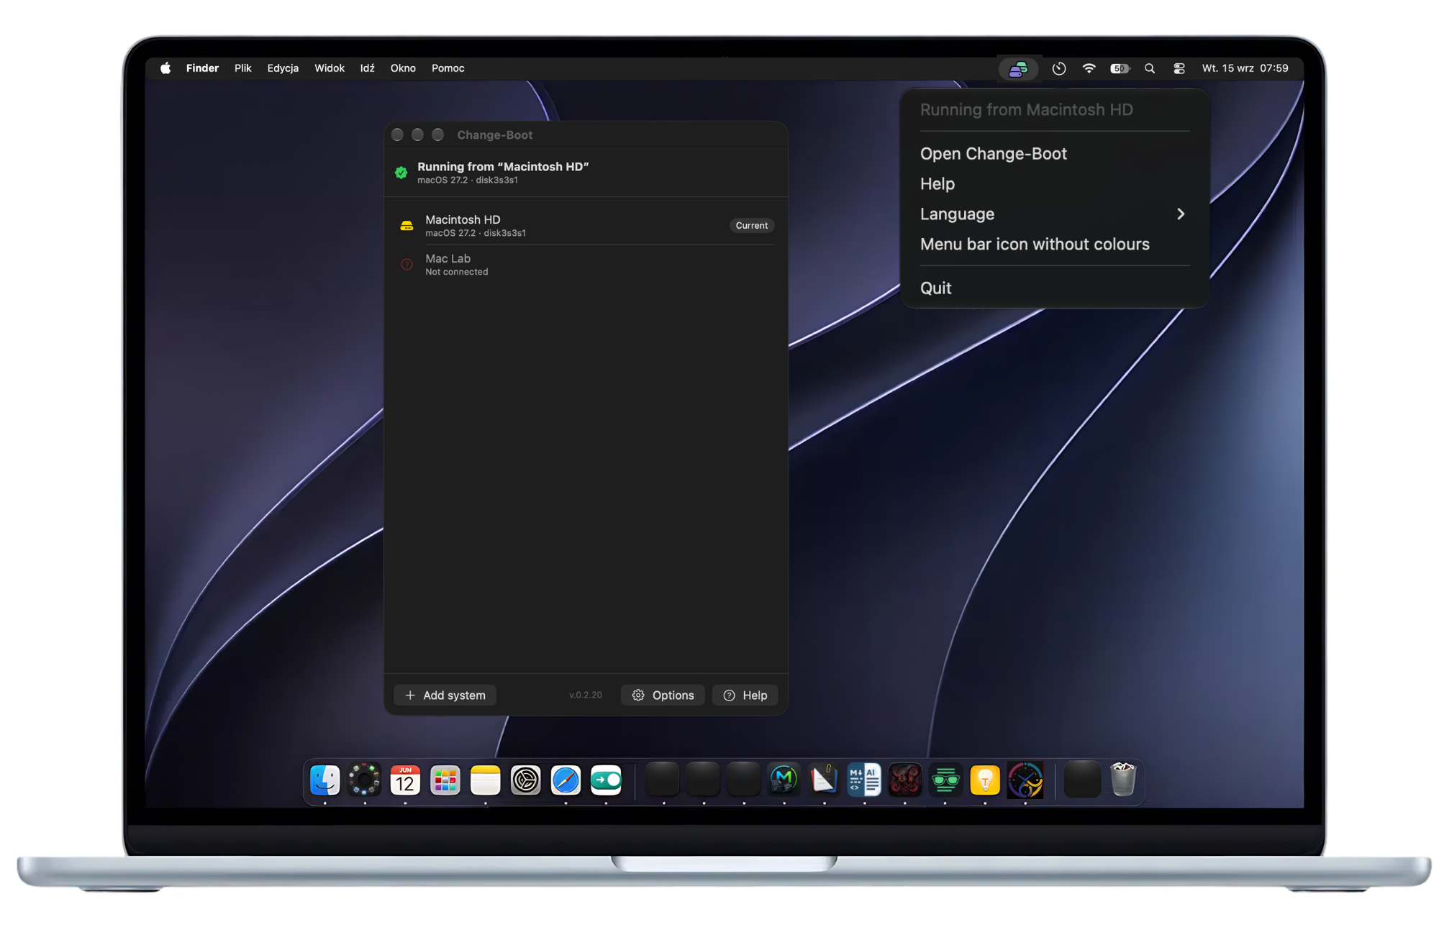The height and width of the screenshot is (935, 1439).
Task: Open the green glasses app in Dock
Action: (945, 780)
